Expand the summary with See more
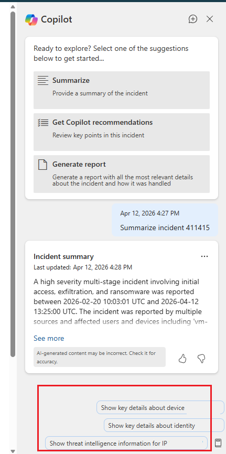 tap(49, 339)
